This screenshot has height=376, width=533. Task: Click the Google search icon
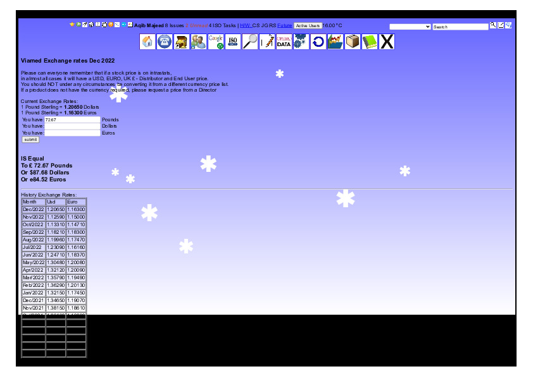tap(216, 42)
